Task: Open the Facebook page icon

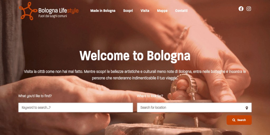Action: [x=241, y=9]
